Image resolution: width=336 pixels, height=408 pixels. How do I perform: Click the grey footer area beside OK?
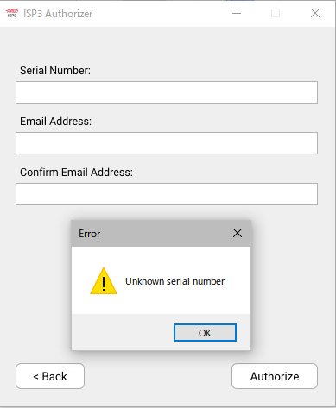coord(123,332)
